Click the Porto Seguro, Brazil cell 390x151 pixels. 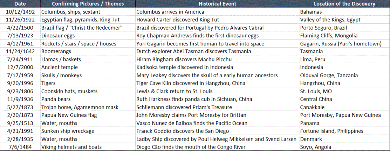(x=344, y=28)
